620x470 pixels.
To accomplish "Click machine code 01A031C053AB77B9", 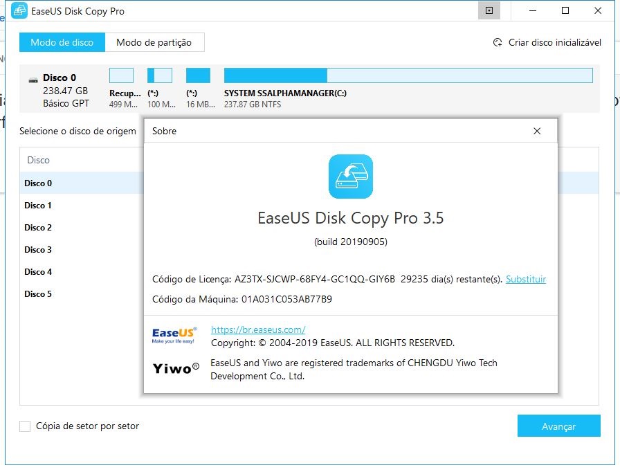I will (x=286, y=299).
